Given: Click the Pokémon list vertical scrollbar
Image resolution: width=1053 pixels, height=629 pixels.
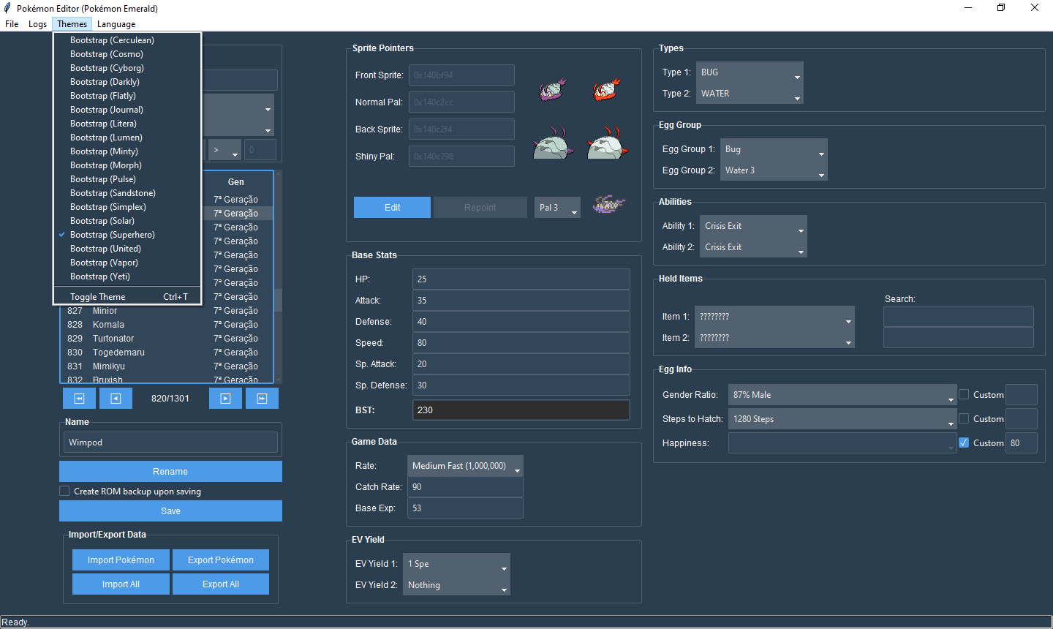Looking at the screenshot, I should click(278, 300).
